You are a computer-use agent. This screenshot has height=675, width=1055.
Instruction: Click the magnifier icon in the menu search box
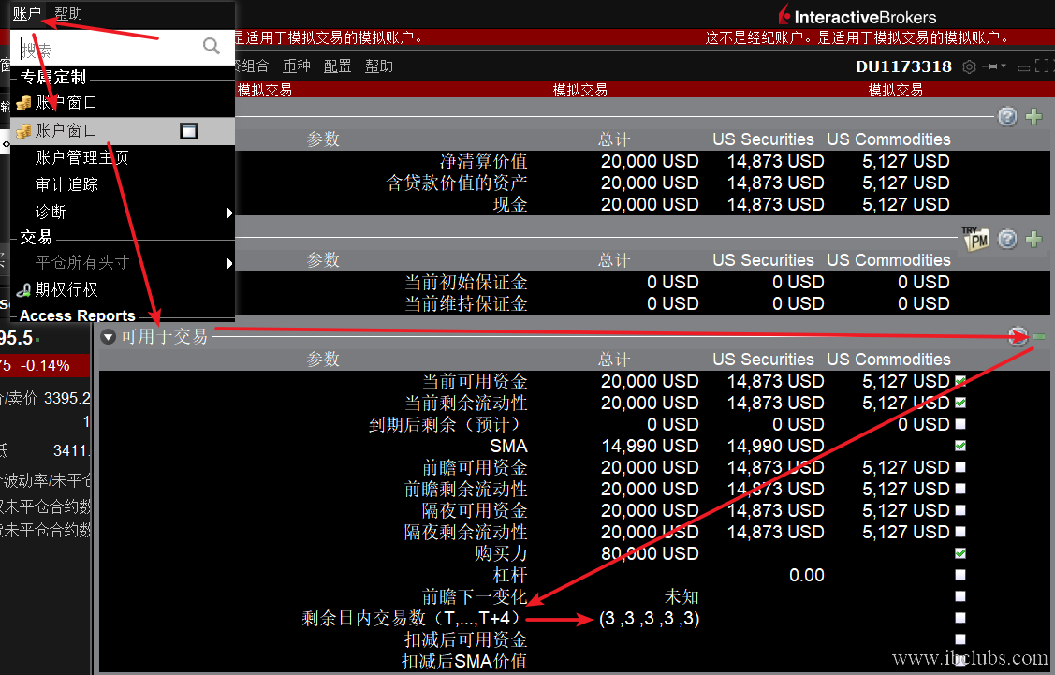212,47
